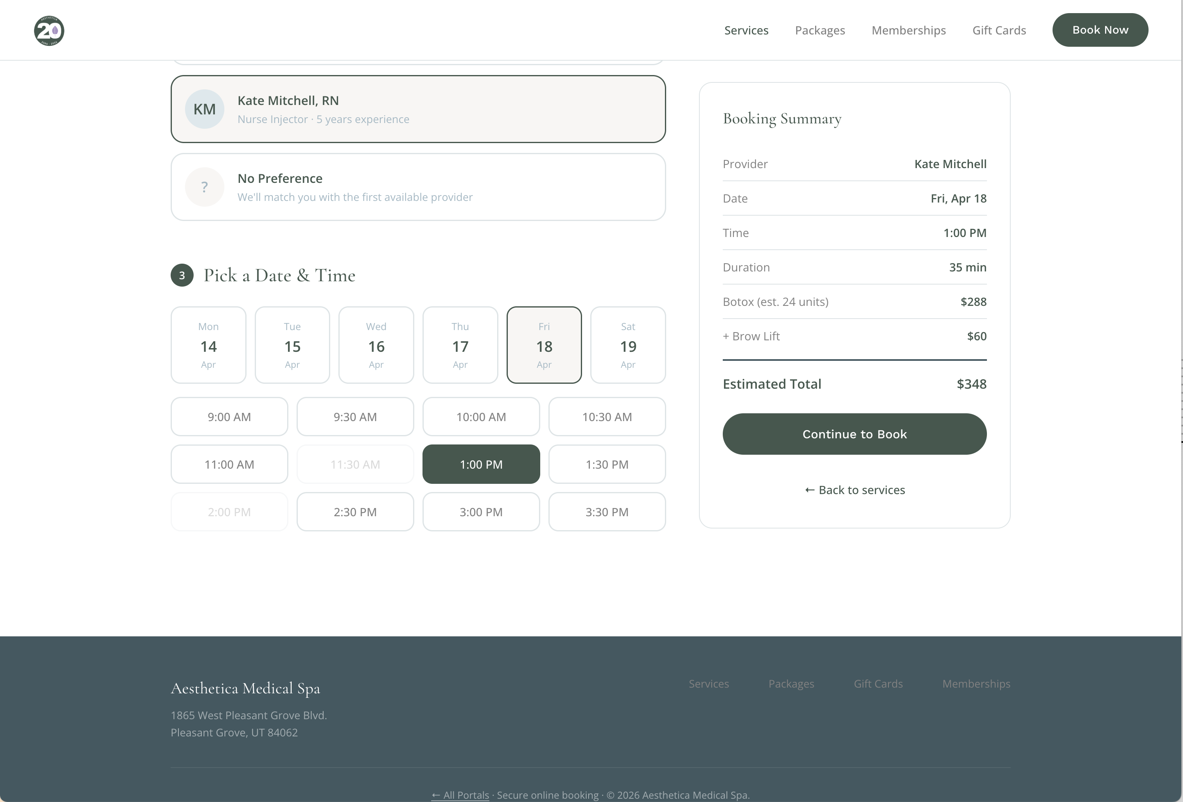Choose the 10:00 AM time slot
The image size is (1183, 802).
(481, 417)
